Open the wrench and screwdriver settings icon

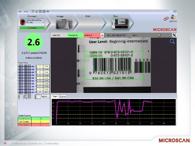pos(174,35)
